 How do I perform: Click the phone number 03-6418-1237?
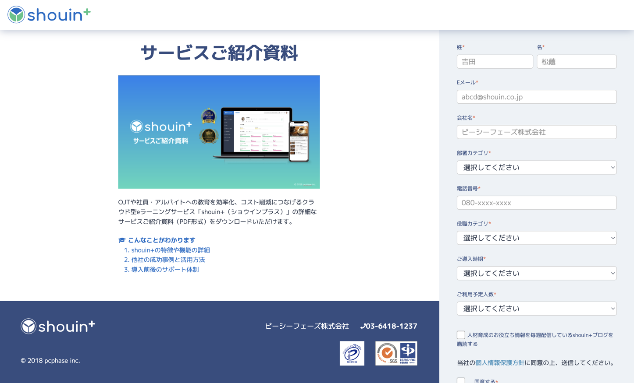click(x=392, y=326)
